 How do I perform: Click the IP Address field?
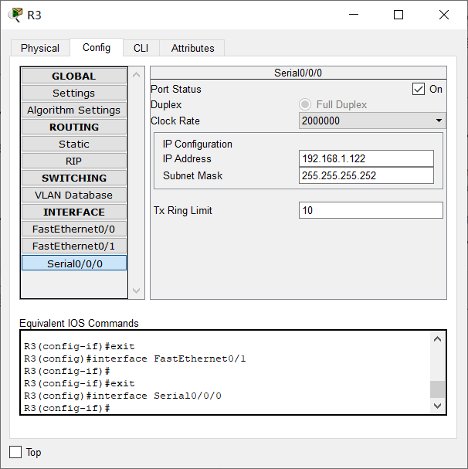click(366, 158)
